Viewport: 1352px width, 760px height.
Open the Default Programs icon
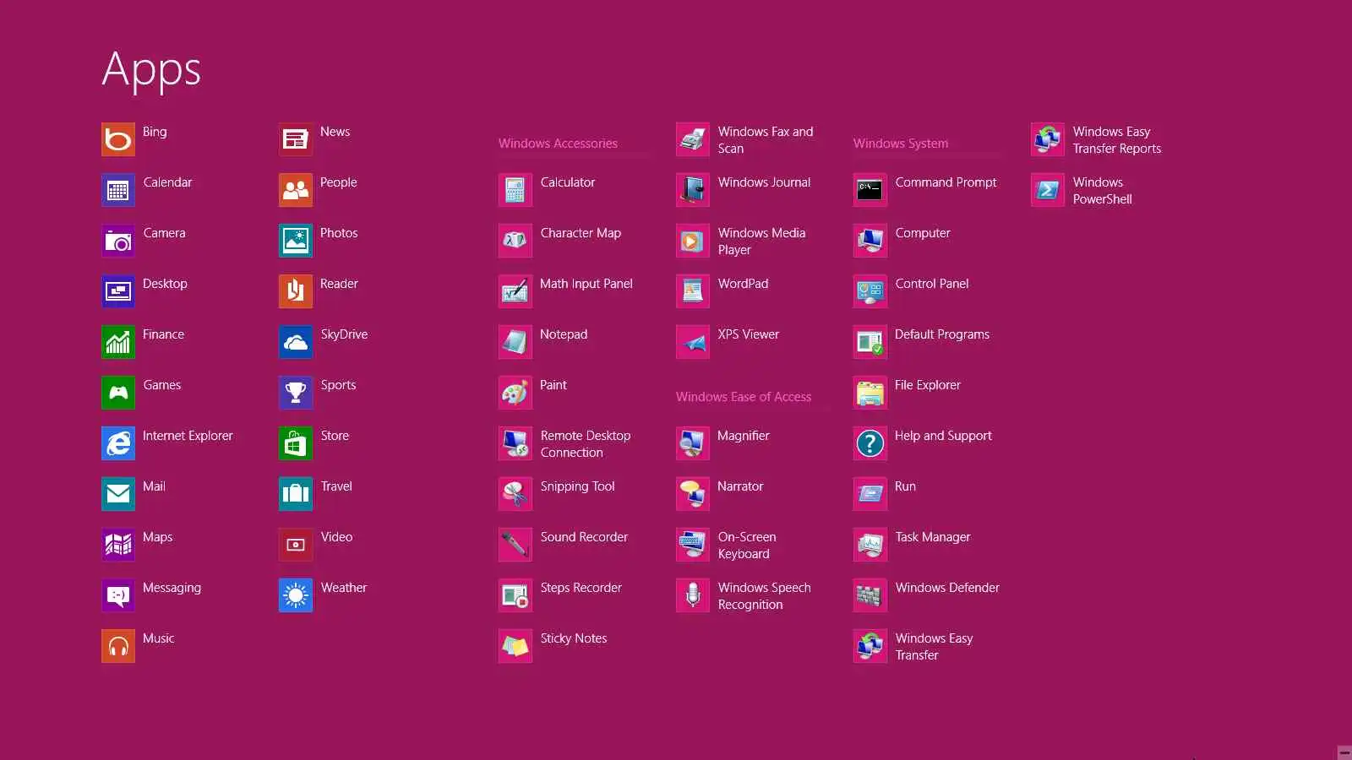tap(870, 342)
